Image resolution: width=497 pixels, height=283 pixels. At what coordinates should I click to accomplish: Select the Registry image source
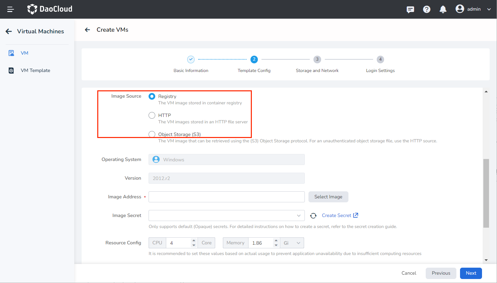(x=152, y=96)
